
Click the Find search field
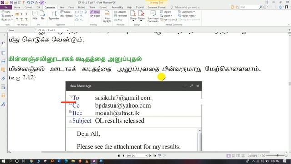point(249,7)
